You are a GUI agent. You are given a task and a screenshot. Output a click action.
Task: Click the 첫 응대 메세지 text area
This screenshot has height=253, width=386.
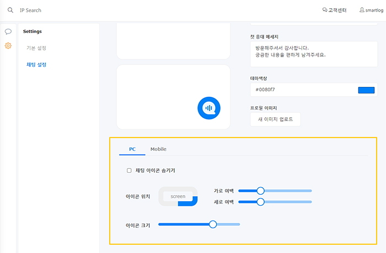314,54
